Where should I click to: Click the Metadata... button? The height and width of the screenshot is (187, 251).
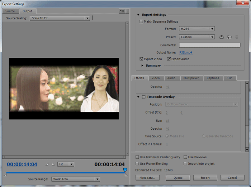click(147, 178)
